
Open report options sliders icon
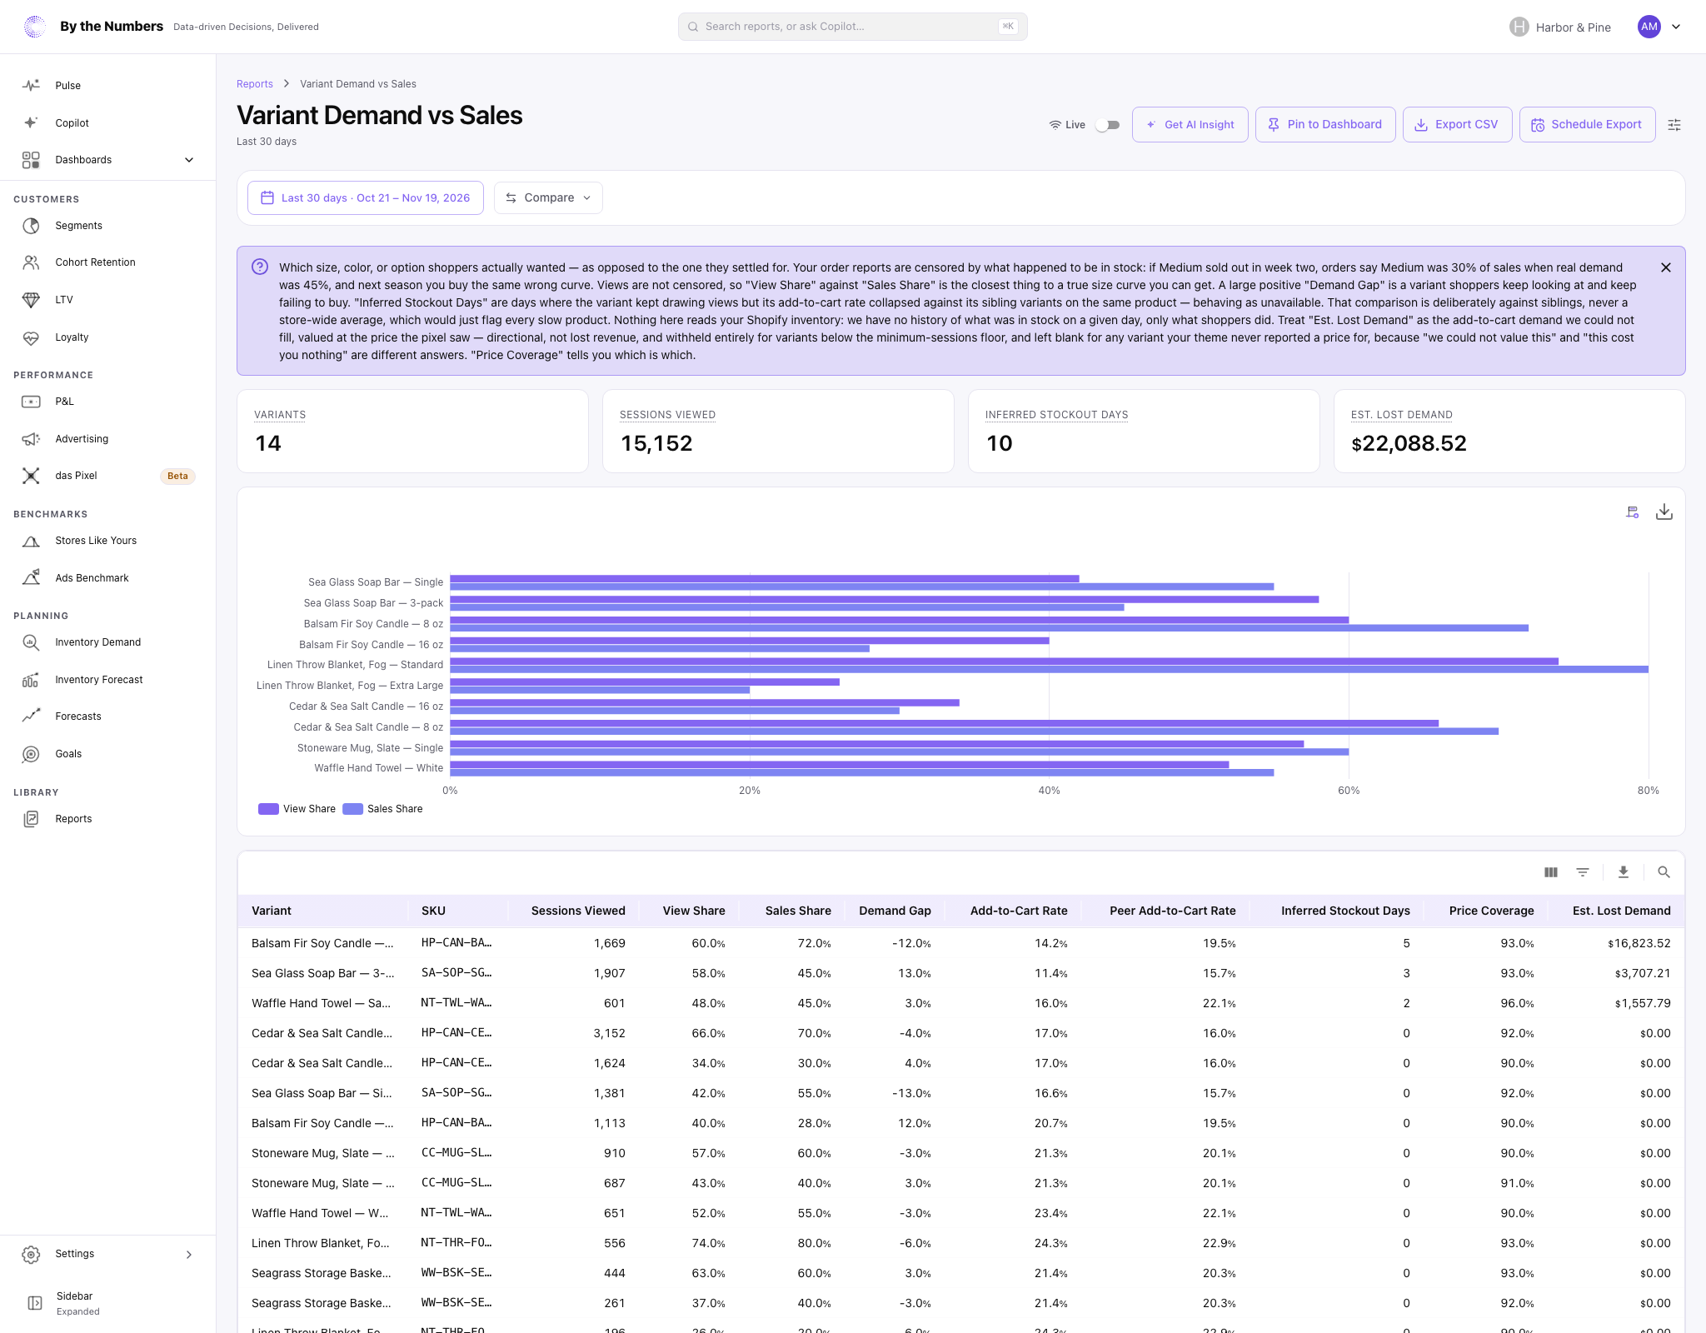click(1674, 125)
